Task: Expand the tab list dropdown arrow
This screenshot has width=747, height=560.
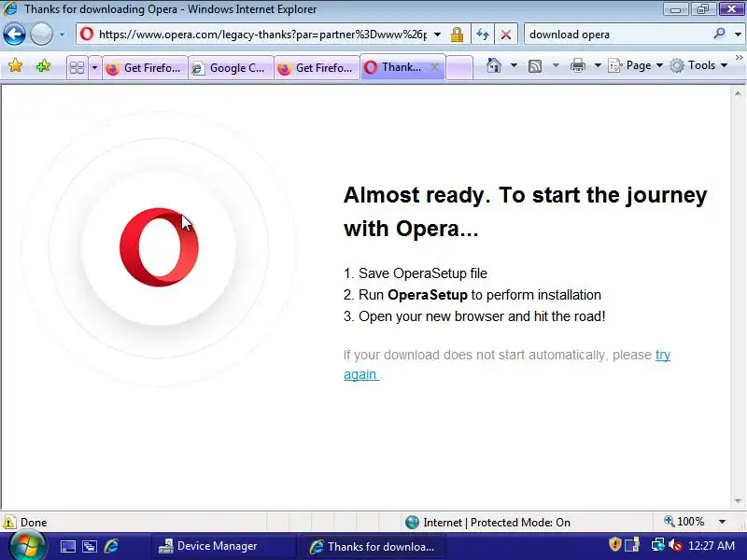Action: pyautogui.click(x=94, y=67)
